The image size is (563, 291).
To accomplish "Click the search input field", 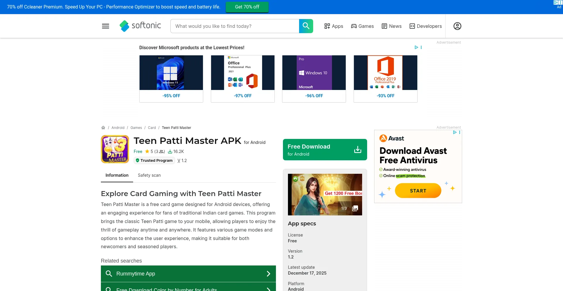I will point(235,26).
